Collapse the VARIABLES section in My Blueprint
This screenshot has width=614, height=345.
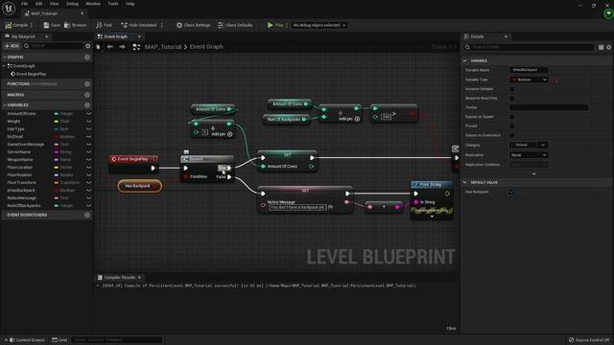[x=4, y=104]
